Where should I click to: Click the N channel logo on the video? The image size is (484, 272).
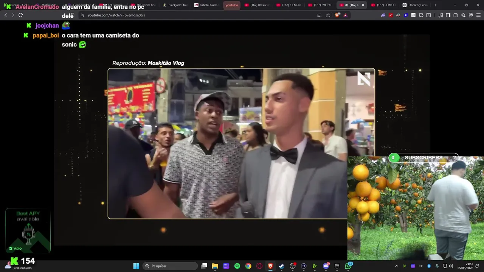(364, 78)
